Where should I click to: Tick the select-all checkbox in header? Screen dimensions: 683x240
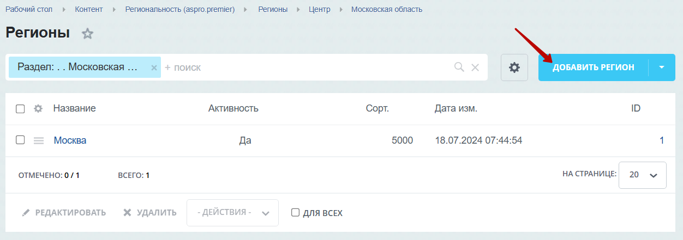[x=20, y=109]
